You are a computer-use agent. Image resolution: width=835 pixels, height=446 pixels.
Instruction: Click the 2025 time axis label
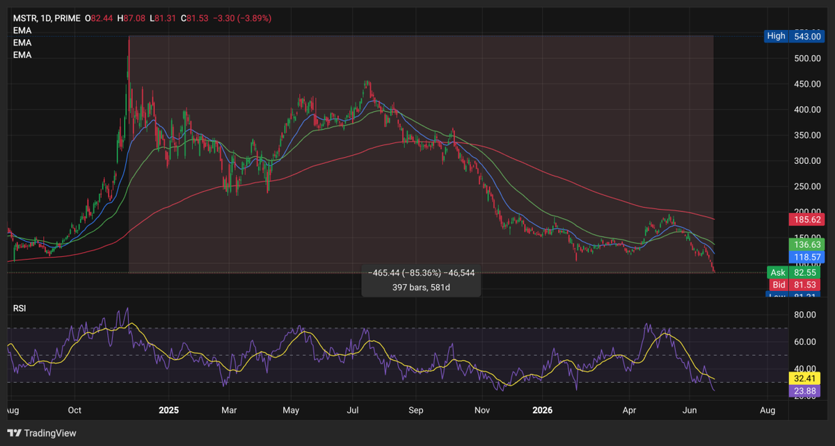click(x=169, y=411)
